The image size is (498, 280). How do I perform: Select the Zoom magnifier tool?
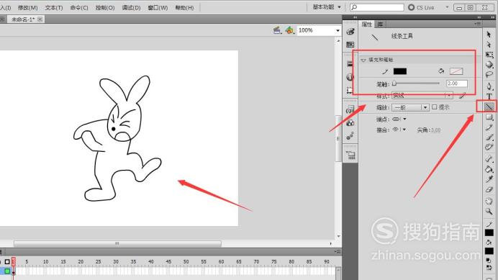pyautogui.click(x=489, y=211)
